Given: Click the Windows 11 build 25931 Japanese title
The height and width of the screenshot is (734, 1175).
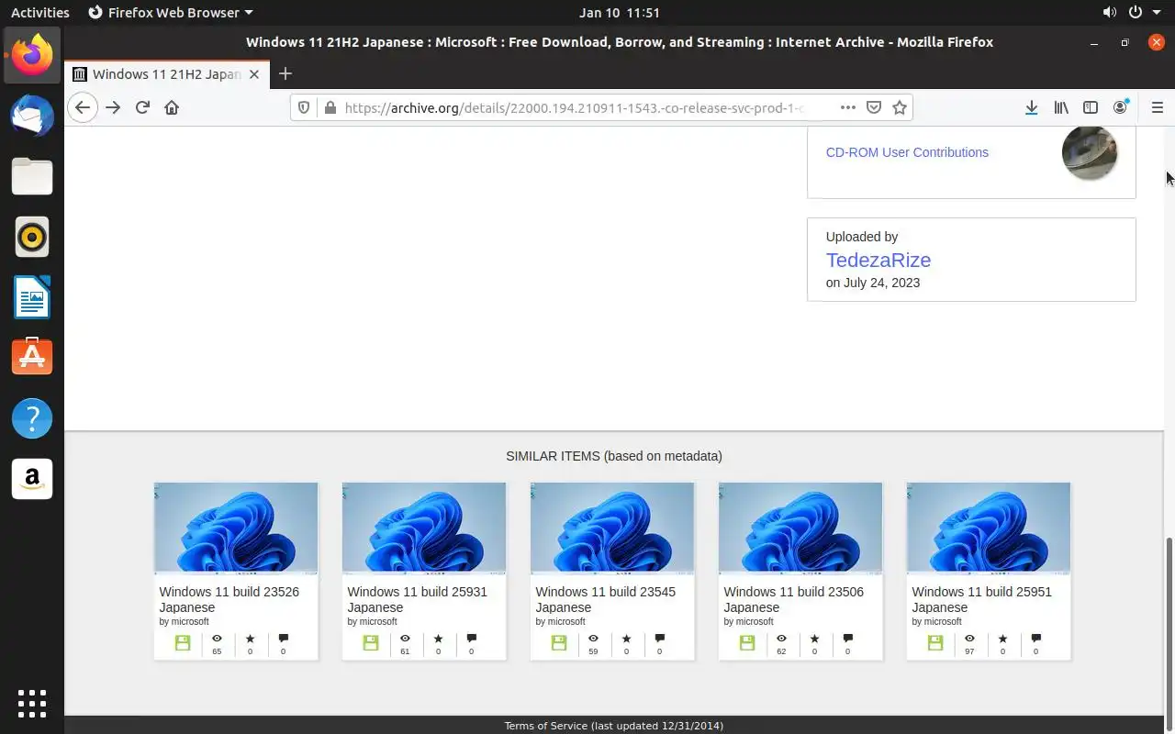Looking at the screenshot, I should click(418, 599).
